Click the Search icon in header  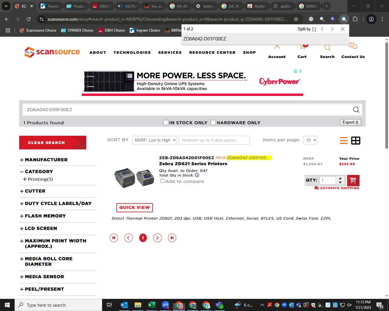(327, 47)
